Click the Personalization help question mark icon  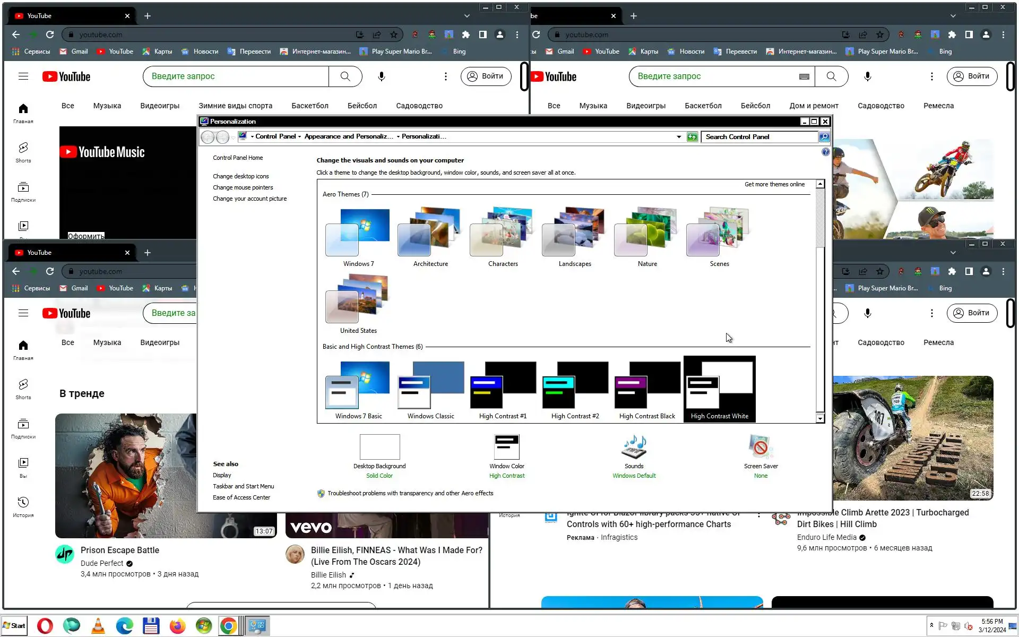[825, 152]
